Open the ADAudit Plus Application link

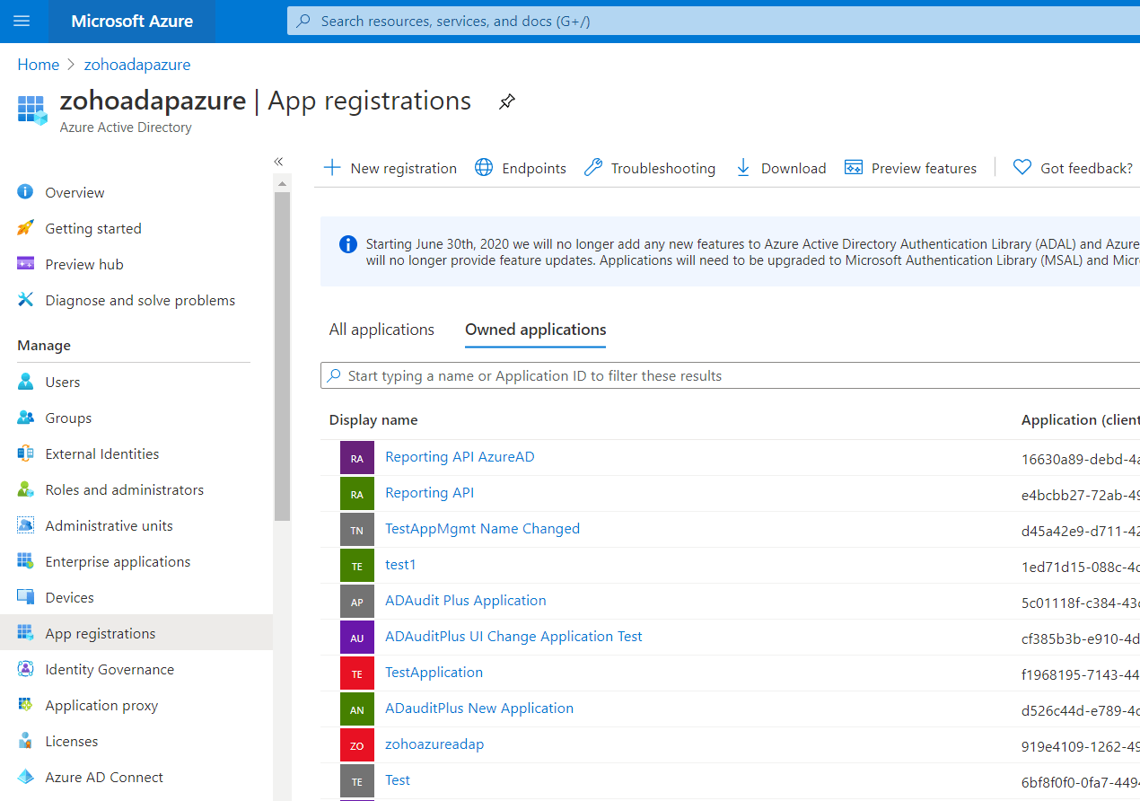click(465, 601)
